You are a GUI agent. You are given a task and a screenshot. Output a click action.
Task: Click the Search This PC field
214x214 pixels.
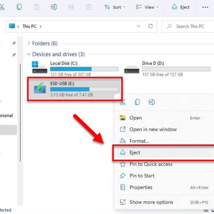point(188,26)
